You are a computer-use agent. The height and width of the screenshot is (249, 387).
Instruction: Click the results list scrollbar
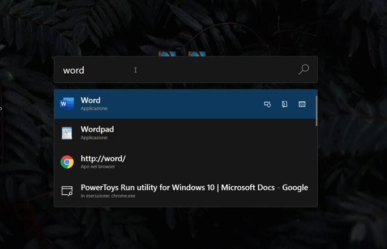(316, 111)
